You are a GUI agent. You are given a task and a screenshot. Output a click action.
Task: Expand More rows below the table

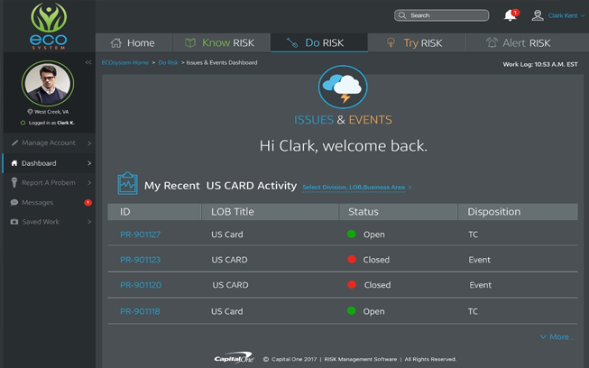tap(557, 336)
